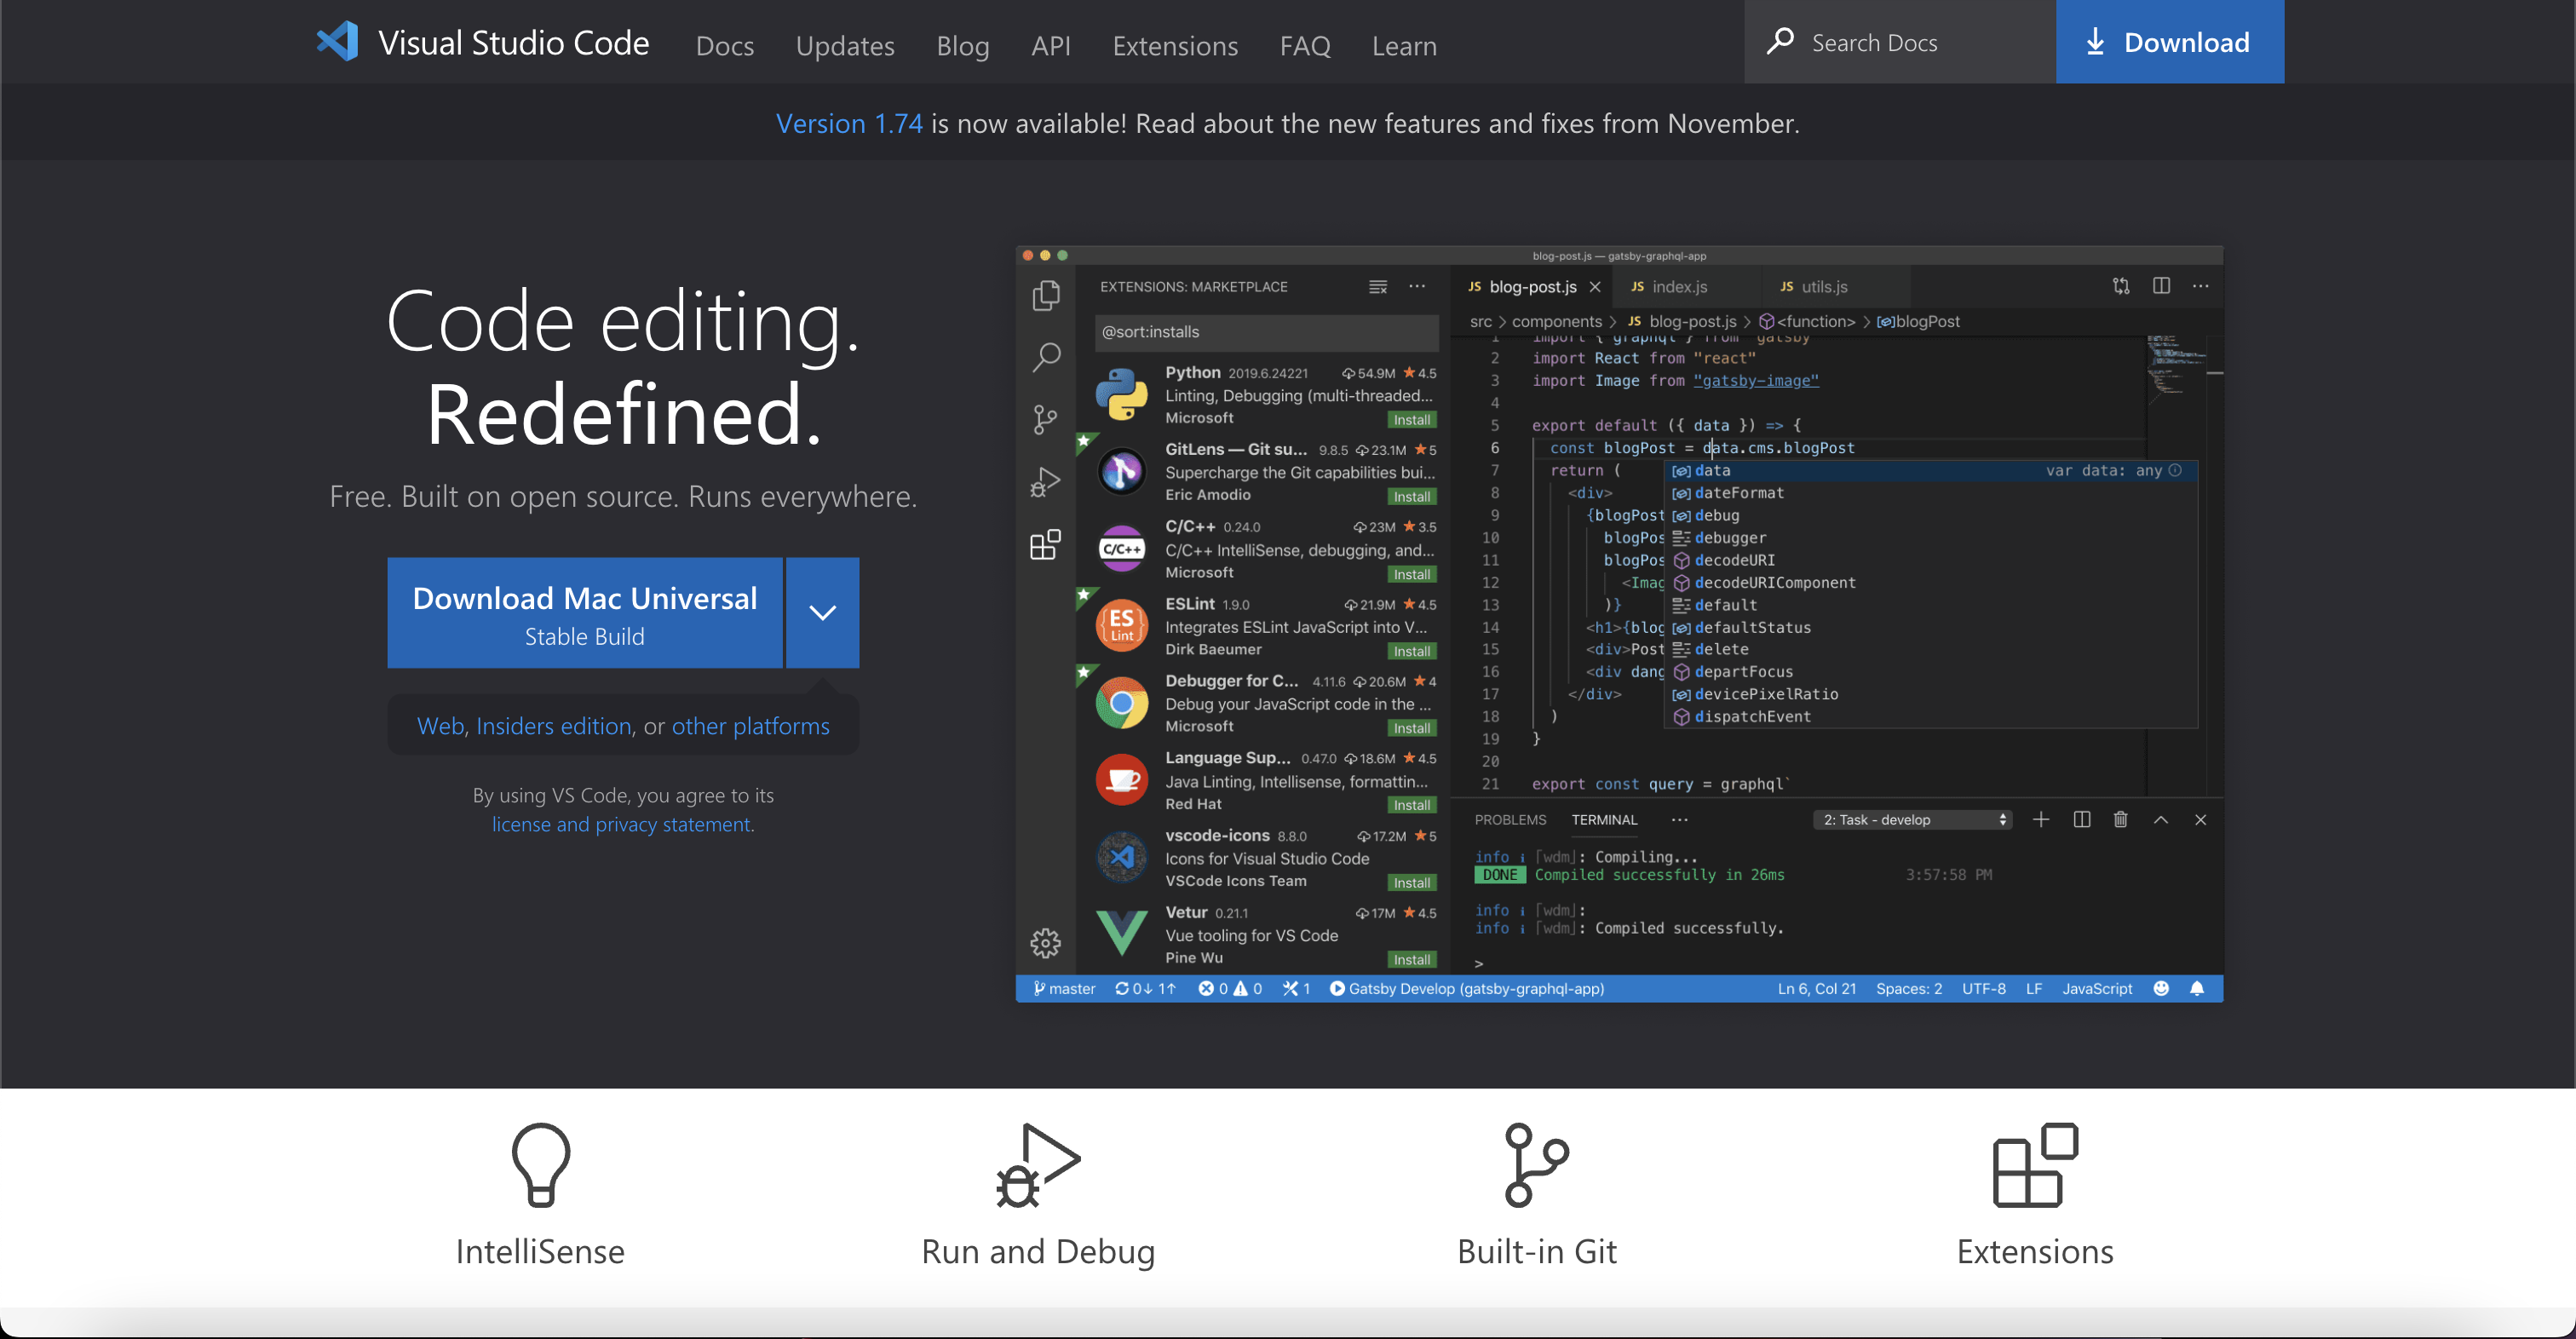This screenshot has height=1339, width=2576.
Task: Click Install for the GitLens extension
Action: (1412, 496)
